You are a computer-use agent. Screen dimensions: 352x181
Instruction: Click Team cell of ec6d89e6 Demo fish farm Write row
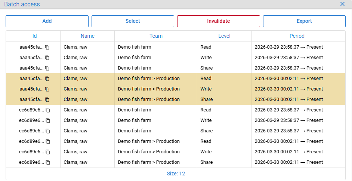156,120
